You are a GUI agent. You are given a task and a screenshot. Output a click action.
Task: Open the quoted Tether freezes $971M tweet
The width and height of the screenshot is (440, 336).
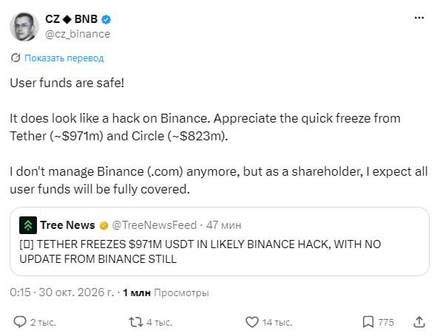[220, 241]
